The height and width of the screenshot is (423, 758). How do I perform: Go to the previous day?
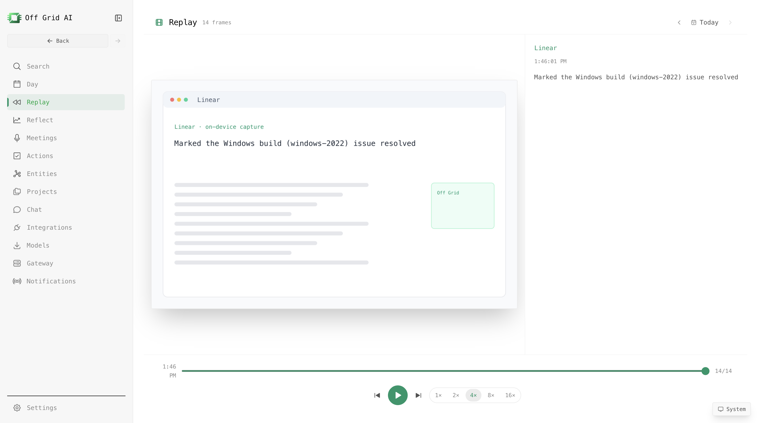click(x=679, y=23)
